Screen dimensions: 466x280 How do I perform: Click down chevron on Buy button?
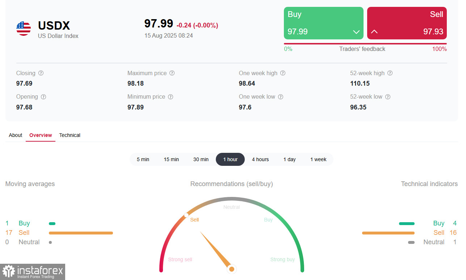tap(356, 32)
